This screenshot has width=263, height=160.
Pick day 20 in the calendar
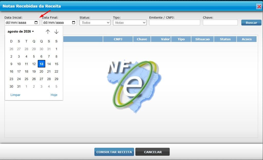point(41,72)
